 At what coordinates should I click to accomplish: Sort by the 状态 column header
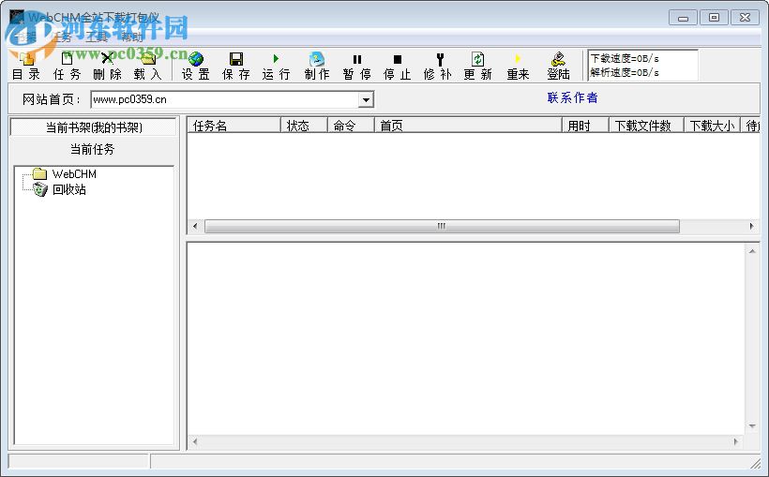303,126
